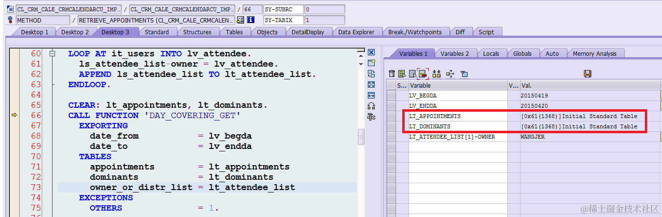The height and width of the screenshot is (217, 662).
Task: Open the Break./Watchpoints tab
Action: [x=415, y=32]
